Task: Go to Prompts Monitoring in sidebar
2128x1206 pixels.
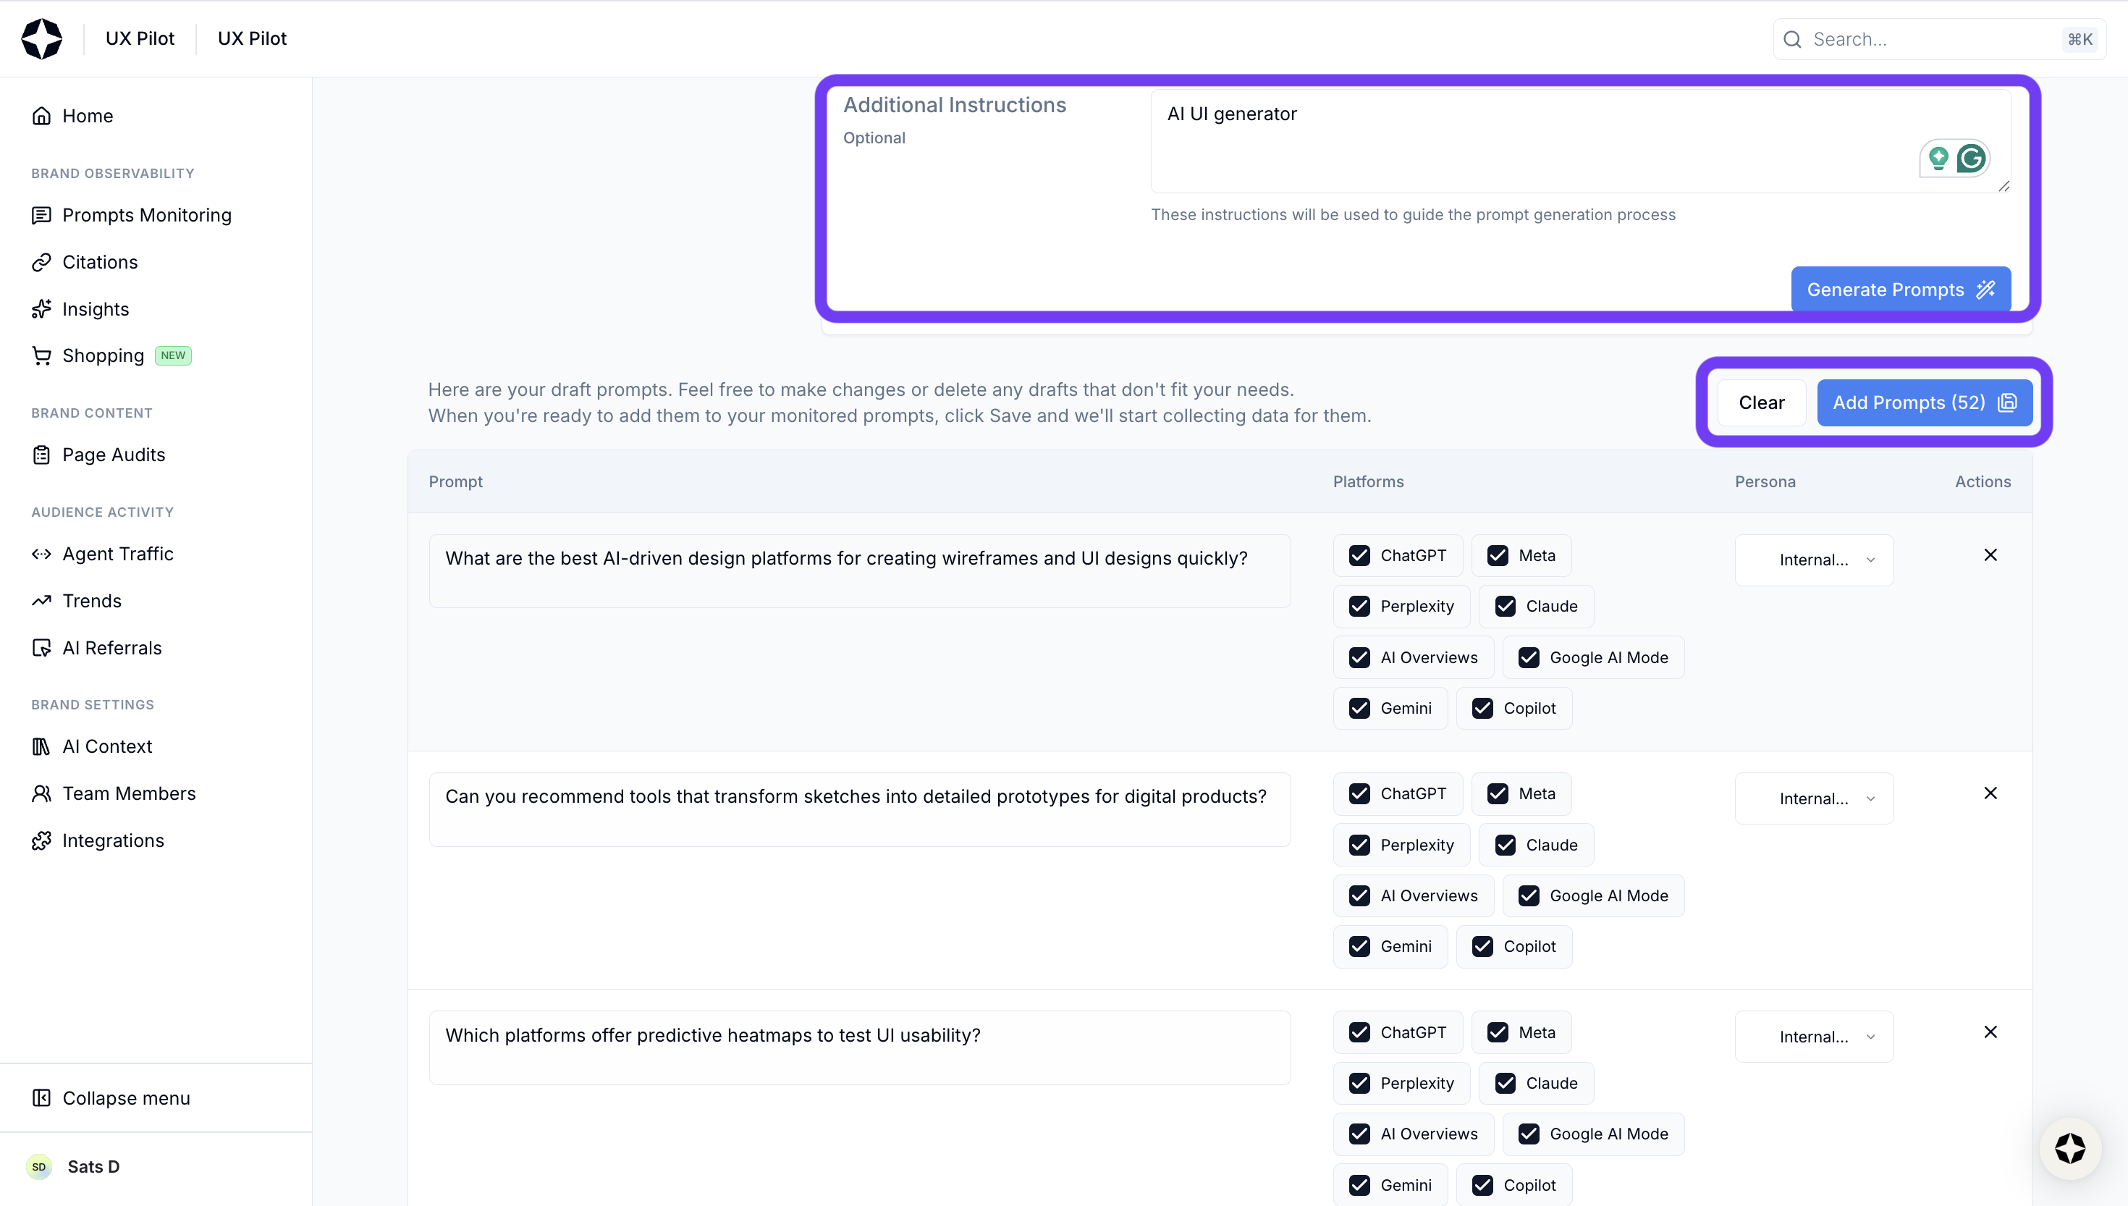Action: 146,216
